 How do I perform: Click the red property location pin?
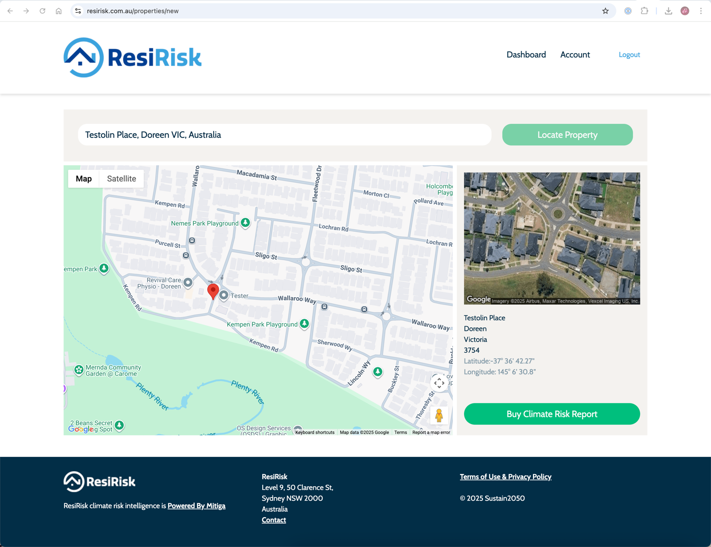click(x=213, y=290)
